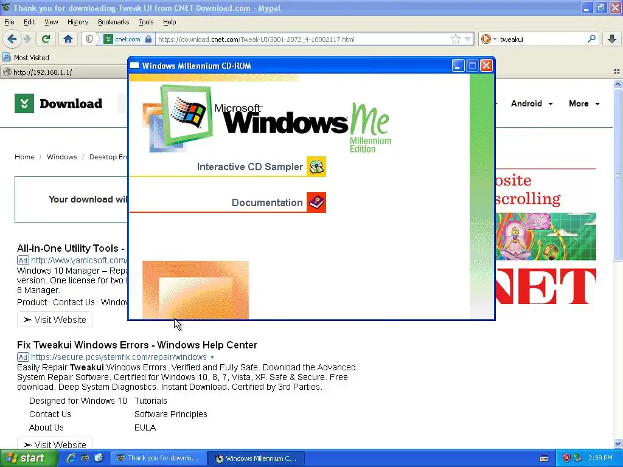Open the URL history dropdown arrow
The height and width of the screenshot is (467, 623).
(468, 39)
